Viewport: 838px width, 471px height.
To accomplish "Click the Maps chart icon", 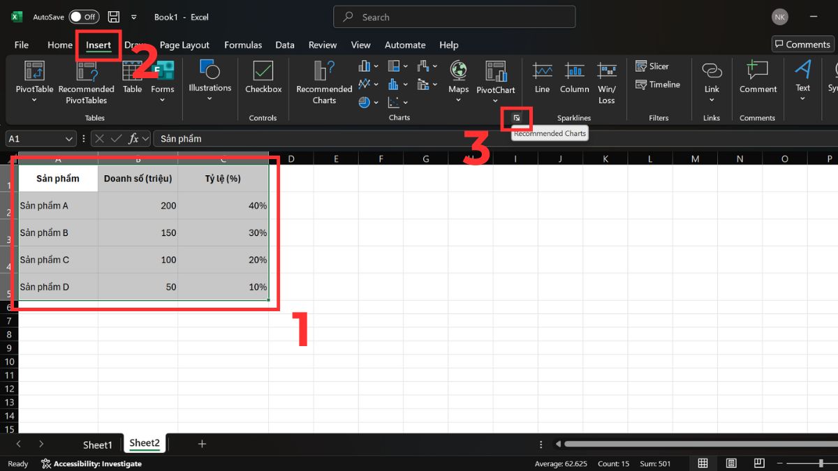I will (x=458, y=72).
